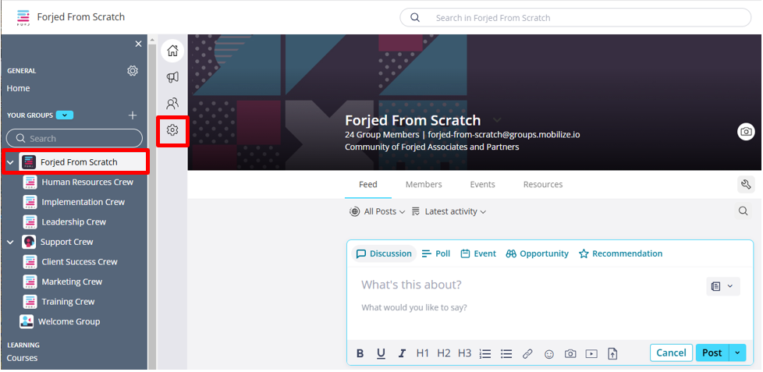The width and height of the screenshot is (763, 372).
Task: Switch to the Members tab
Action: click(424, 184)
